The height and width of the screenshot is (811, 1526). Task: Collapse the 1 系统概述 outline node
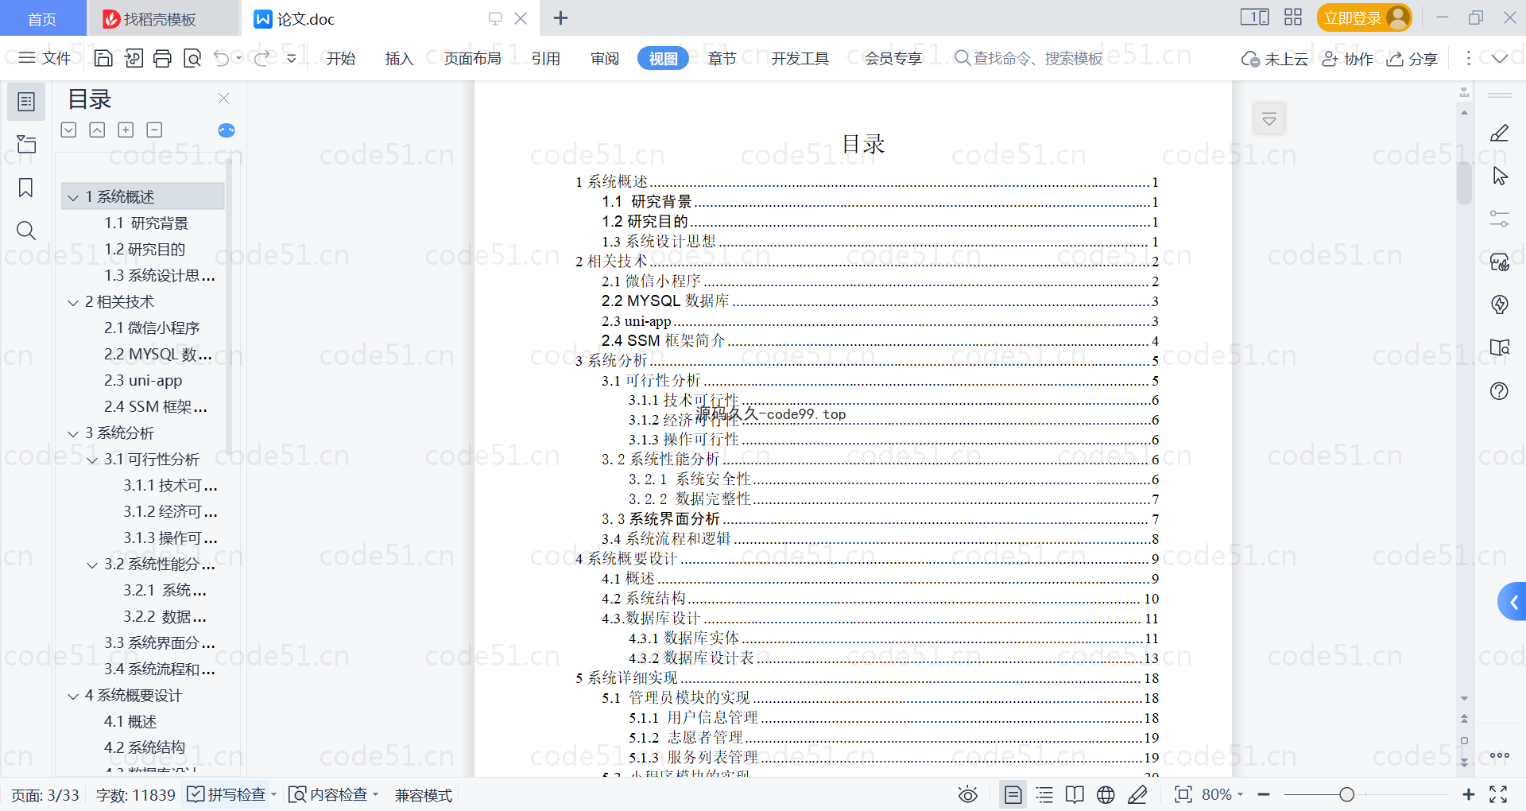click(x=73, y=197)
